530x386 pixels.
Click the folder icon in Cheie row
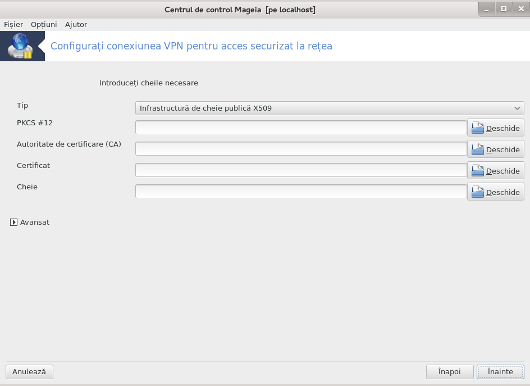click(477, 192)
